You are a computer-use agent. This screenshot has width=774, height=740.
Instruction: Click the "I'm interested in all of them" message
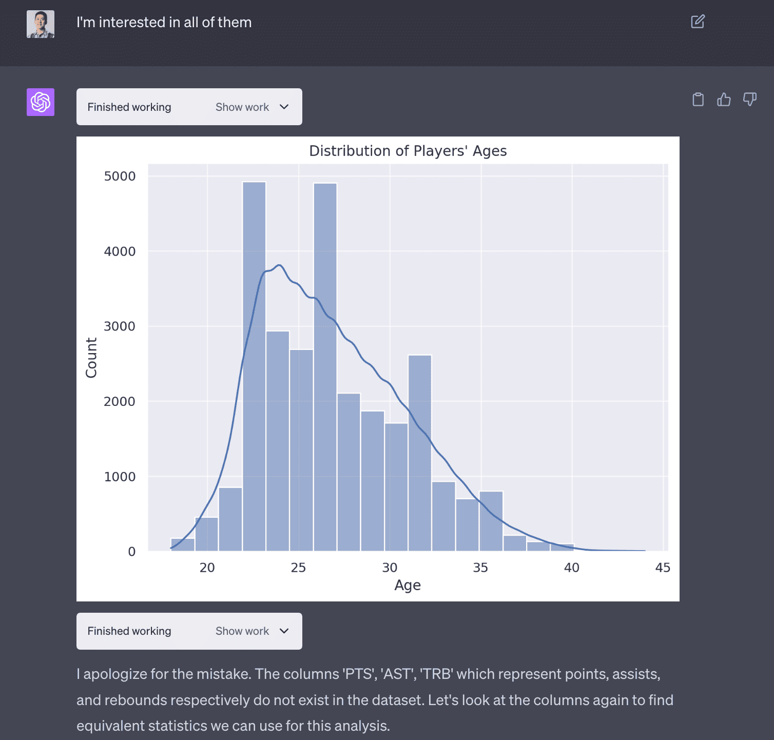click(164, 22)
